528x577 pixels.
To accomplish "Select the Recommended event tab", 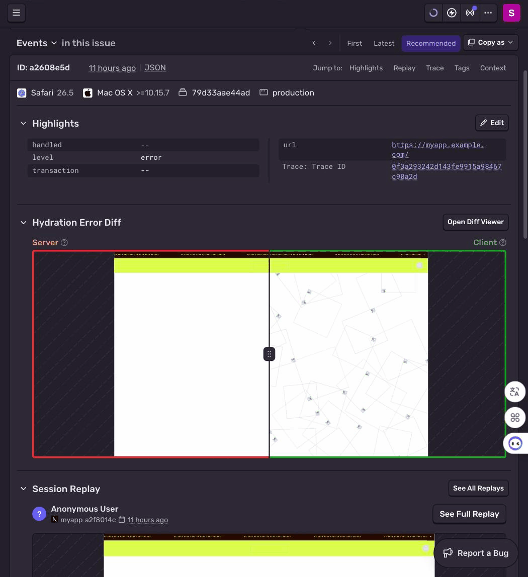I will (431, 43).
